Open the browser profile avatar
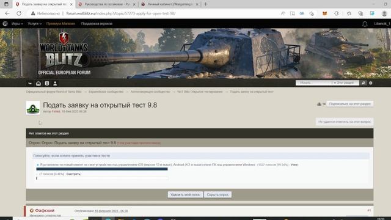Viewport: 391px width, 220px height. coord(384,13)
